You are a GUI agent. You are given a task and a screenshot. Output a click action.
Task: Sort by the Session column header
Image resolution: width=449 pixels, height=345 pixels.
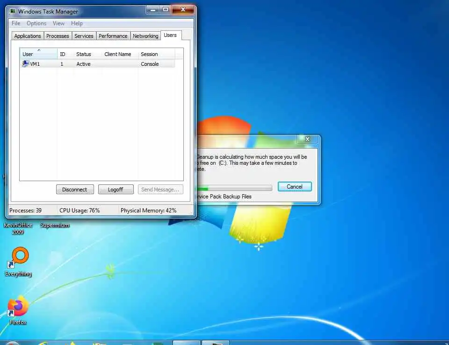pos(156,54)
